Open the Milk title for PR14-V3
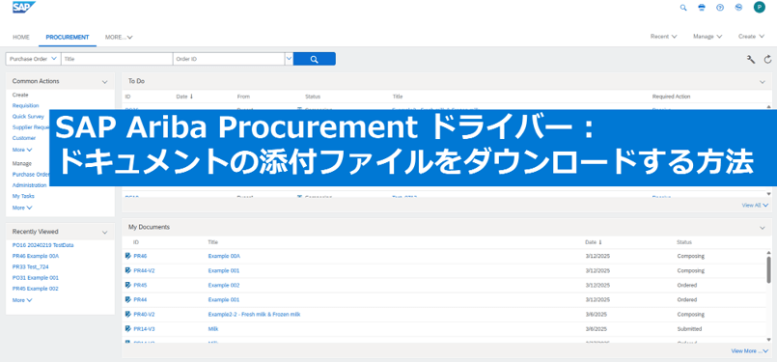The width and height of the screenshot is (777, 362). coord(213,329)
